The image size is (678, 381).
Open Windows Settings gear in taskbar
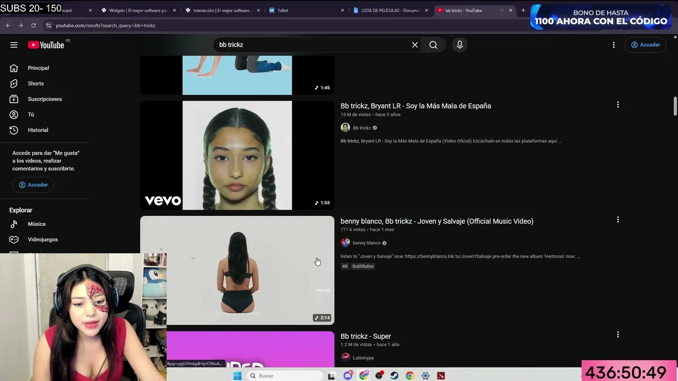pyautogui.click(x=425, y=376)
